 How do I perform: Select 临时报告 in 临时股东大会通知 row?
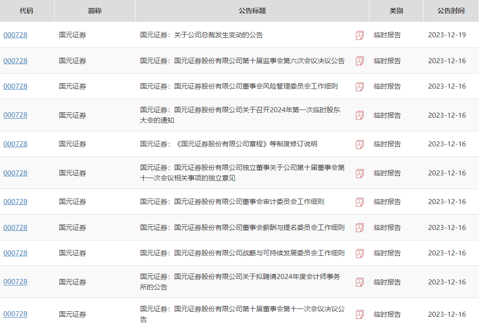pos(387,115)
